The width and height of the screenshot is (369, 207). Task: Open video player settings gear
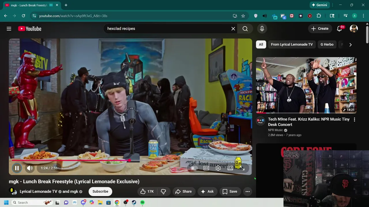[x=218, y=168]
